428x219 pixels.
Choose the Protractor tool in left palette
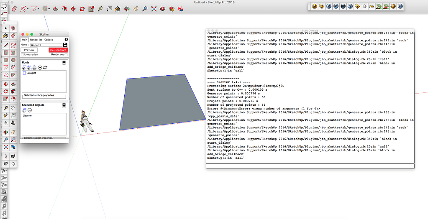click(x=6, y=115)
